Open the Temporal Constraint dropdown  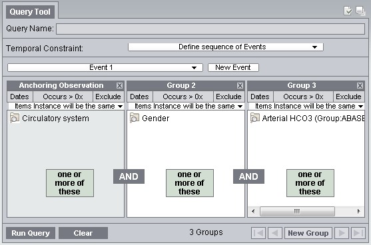tap(226, 47)
